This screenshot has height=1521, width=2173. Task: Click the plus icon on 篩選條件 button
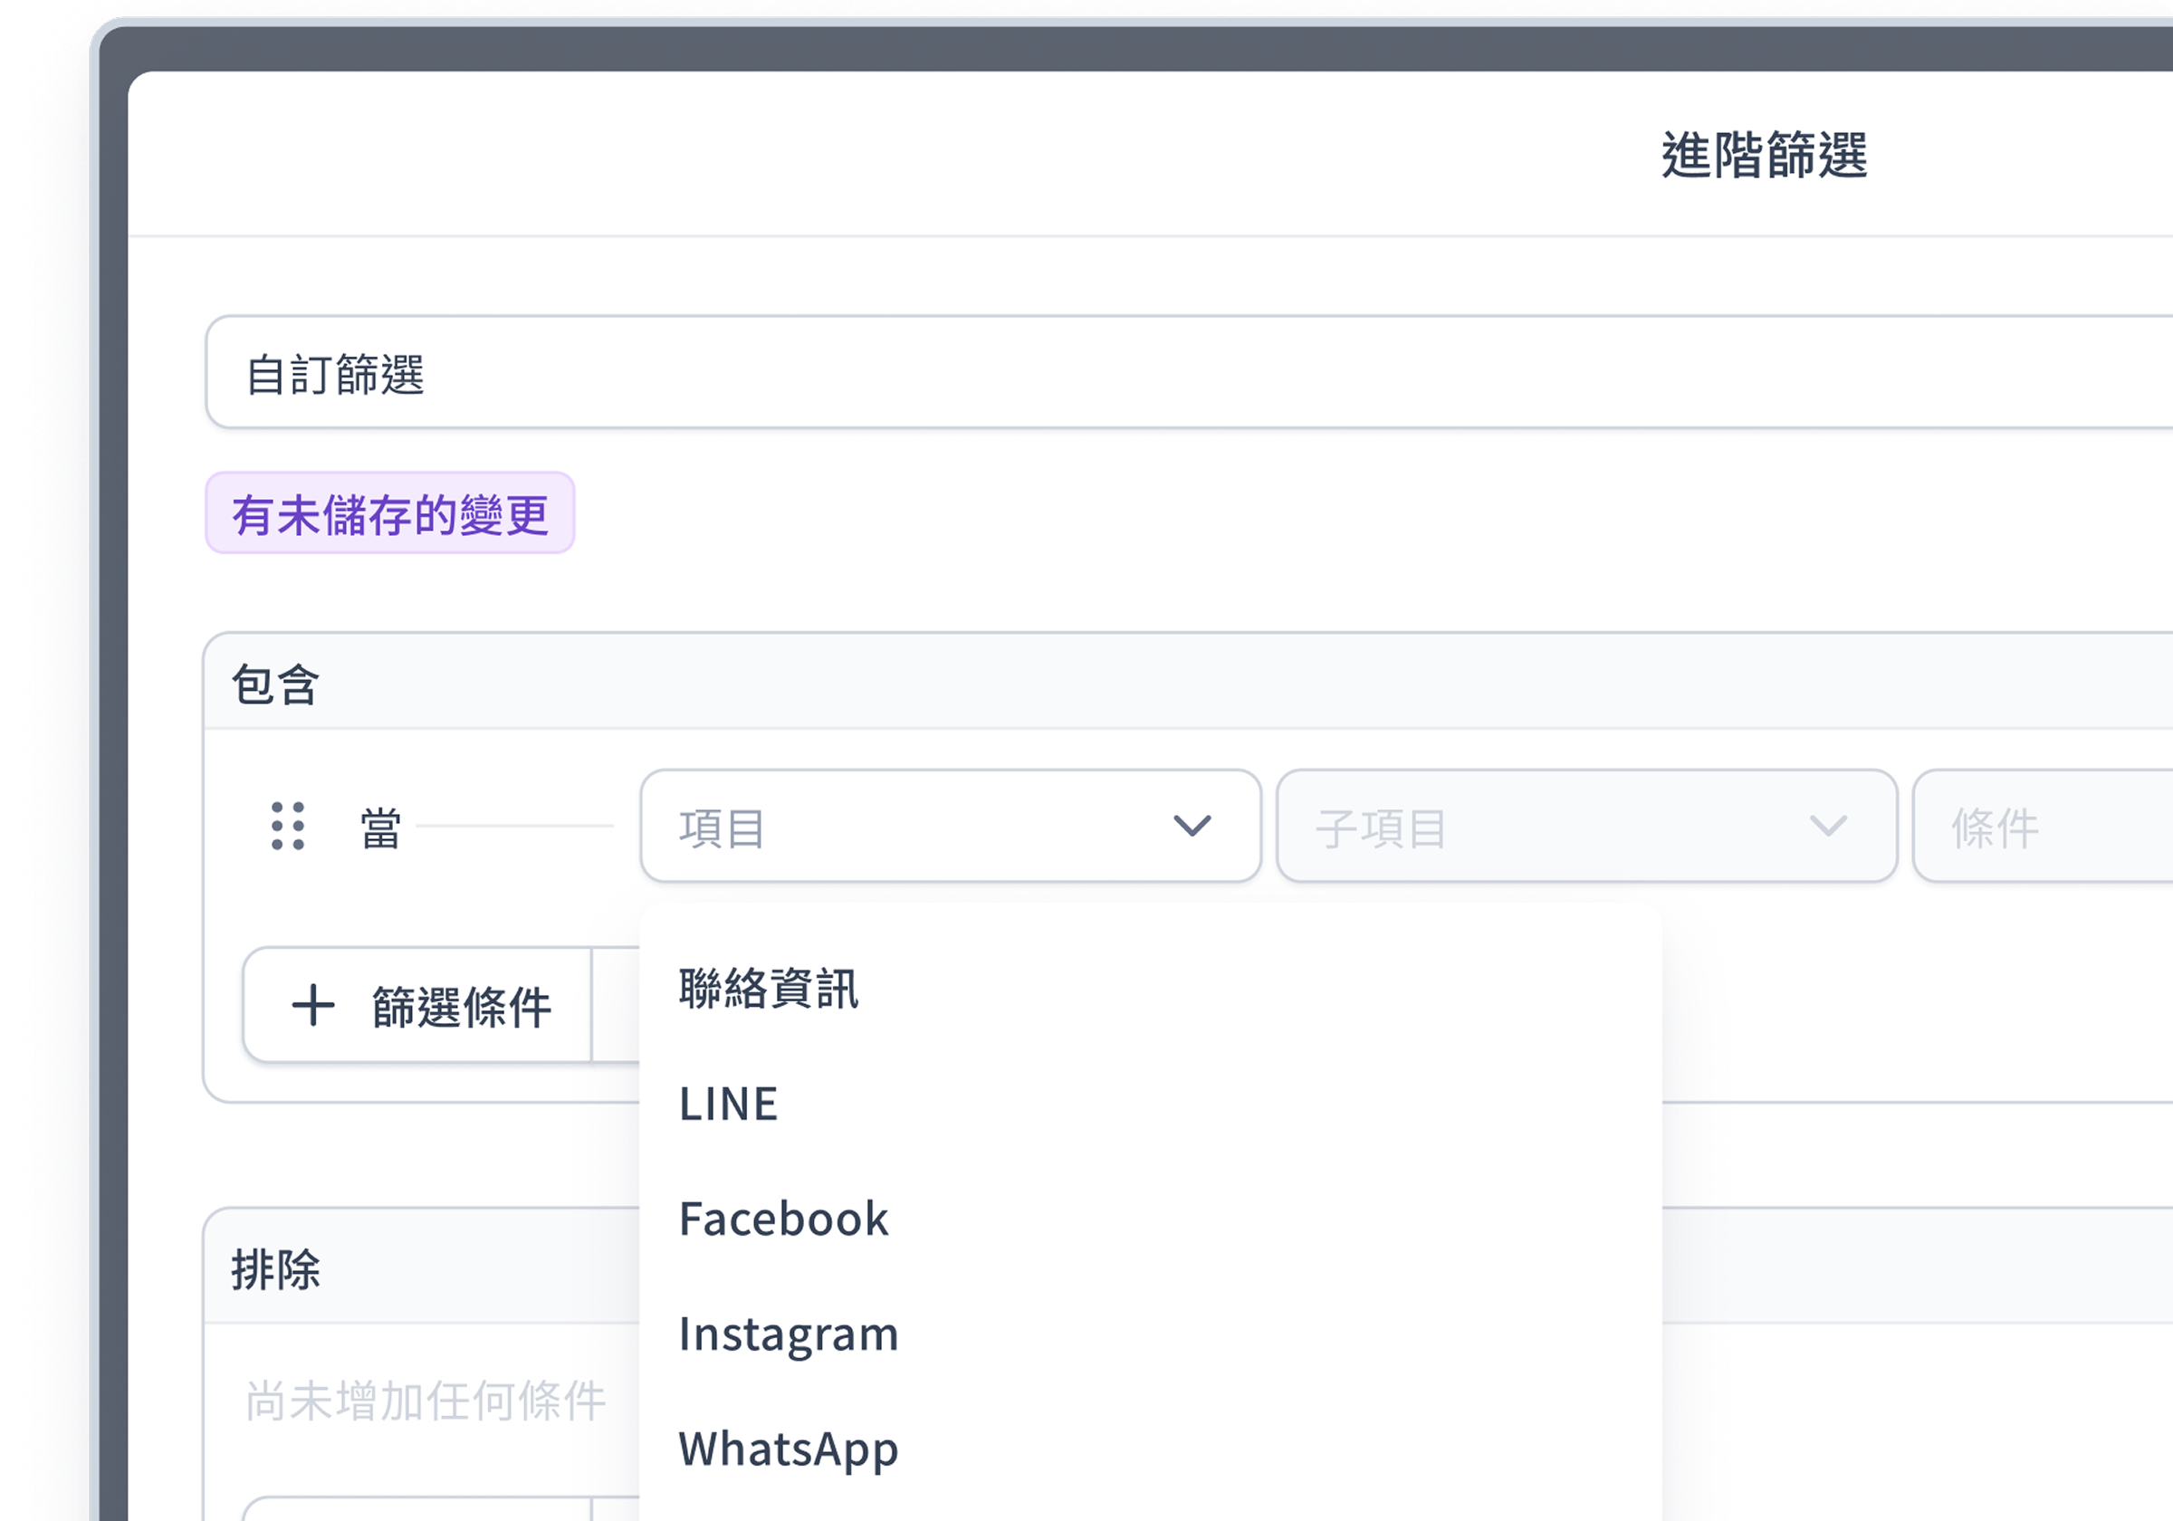pos(313,1005)
